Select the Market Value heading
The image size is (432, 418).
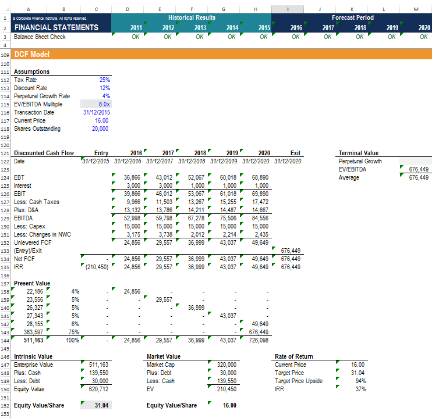[x=164, y=356]
